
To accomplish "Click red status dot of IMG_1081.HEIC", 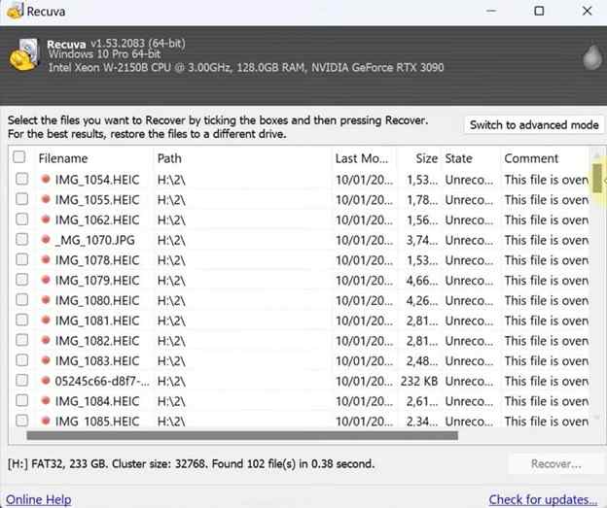I will [46, 320].
